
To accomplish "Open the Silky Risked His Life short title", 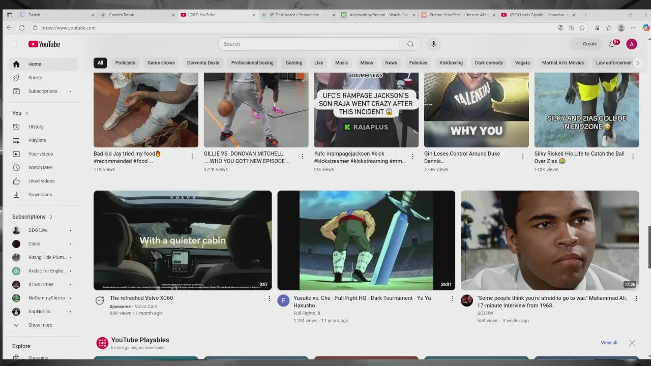I will 579,158.
